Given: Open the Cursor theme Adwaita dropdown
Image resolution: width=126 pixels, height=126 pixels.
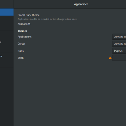Looking at the screenshot, I should [x=119, y=44].
